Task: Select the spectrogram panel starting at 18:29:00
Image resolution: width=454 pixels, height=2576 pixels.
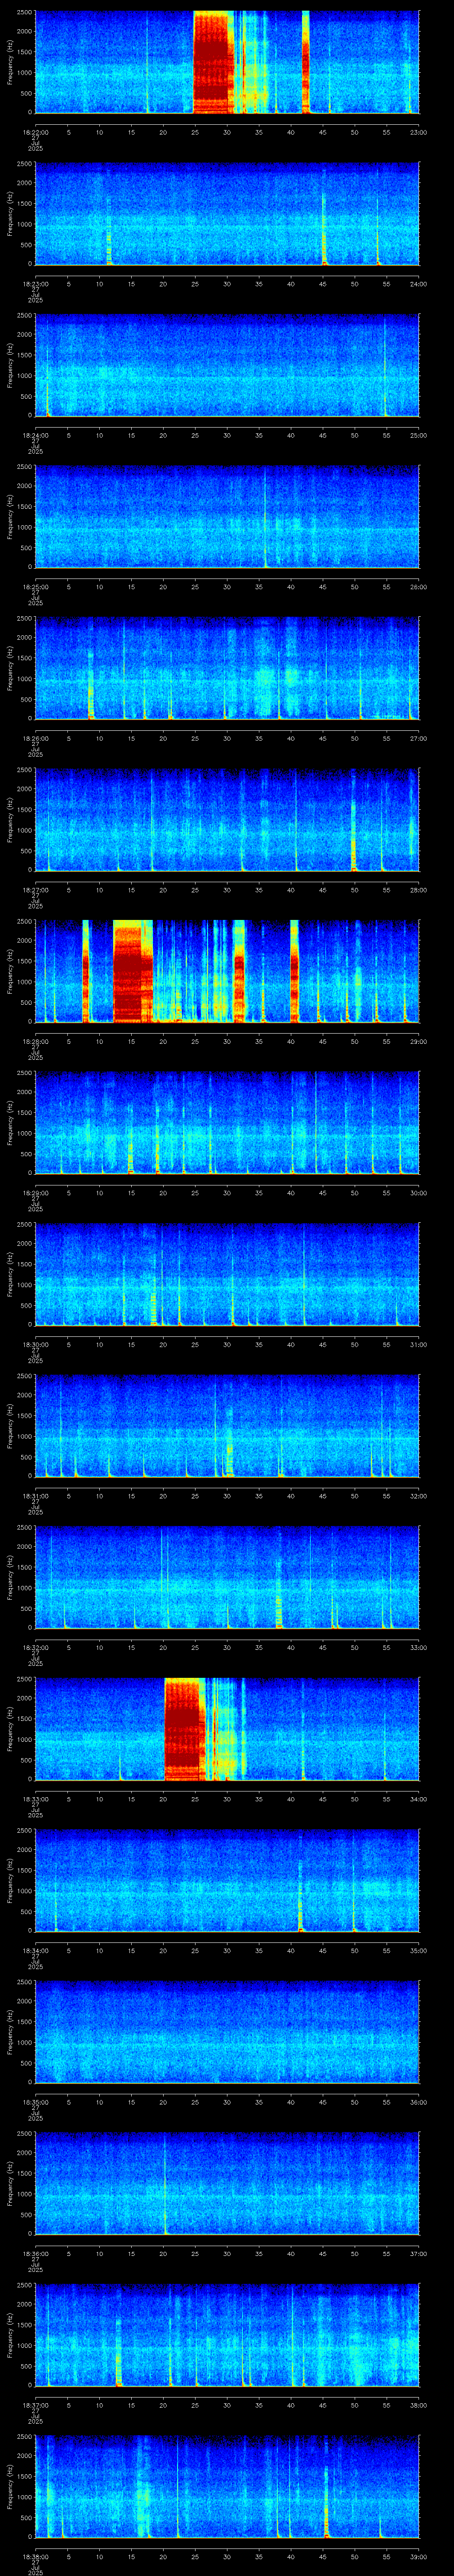Action: tap(227, 1123)
